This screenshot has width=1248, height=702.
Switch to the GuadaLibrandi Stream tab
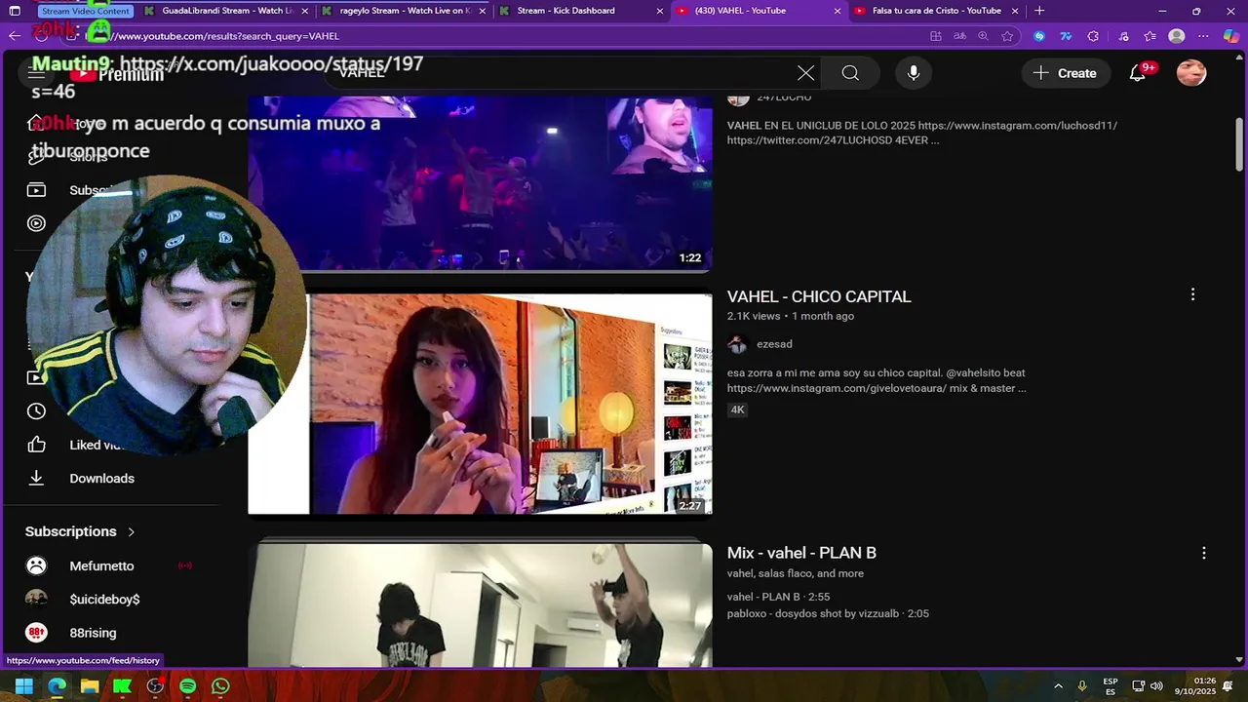(x=224, y=11)
